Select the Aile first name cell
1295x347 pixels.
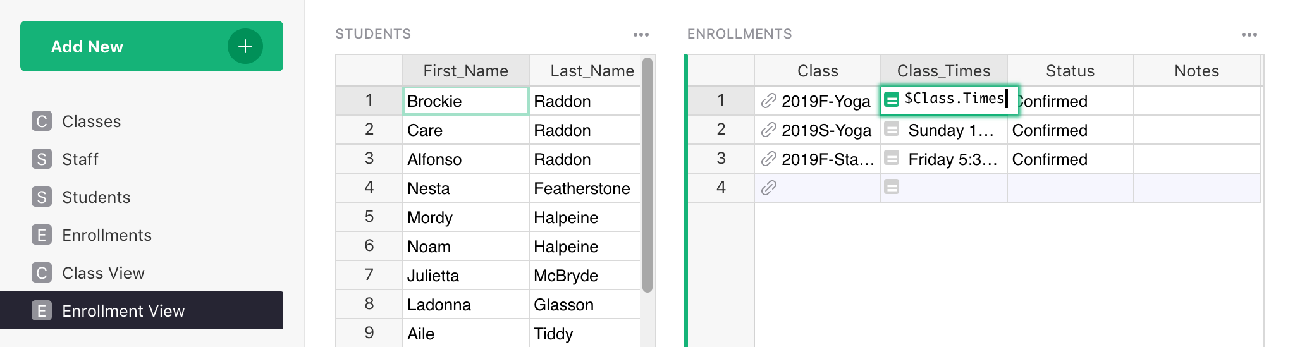(466, 333)
